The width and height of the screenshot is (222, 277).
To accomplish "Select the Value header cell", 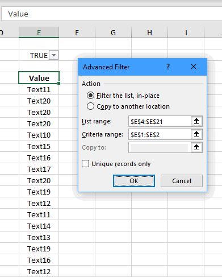I will [x=39, y=78].
